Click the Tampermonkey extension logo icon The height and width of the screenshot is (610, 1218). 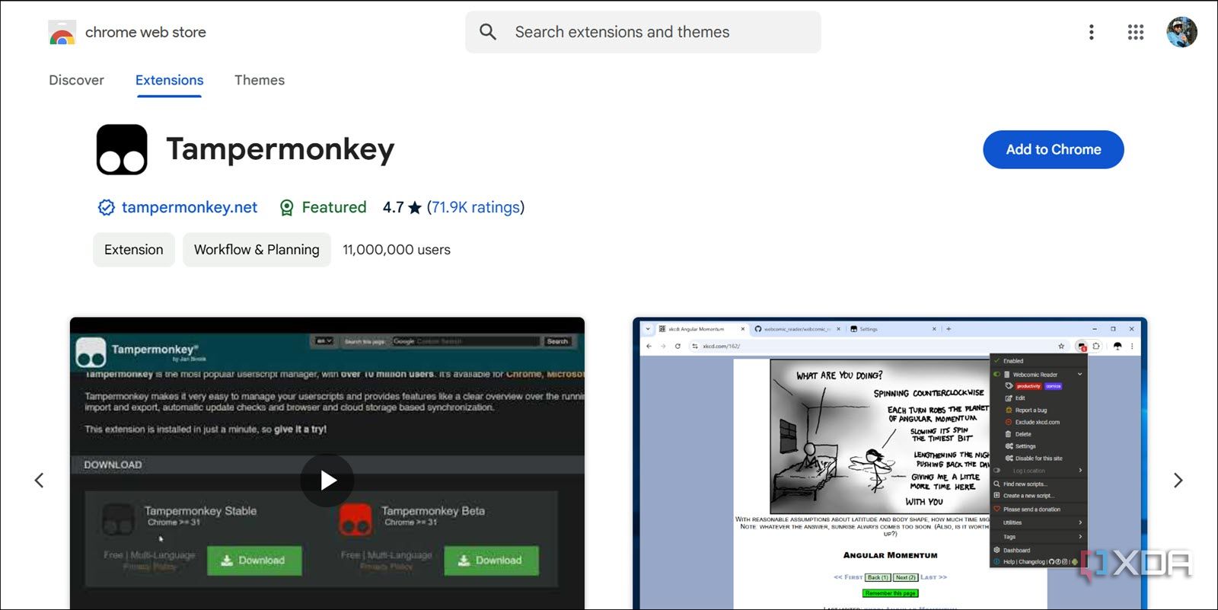[x=122, y=149]
